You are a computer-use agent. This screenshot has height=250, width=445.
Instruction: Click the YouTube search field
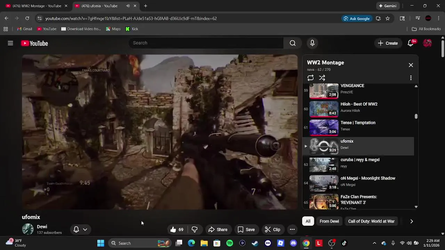pos(206,43)
